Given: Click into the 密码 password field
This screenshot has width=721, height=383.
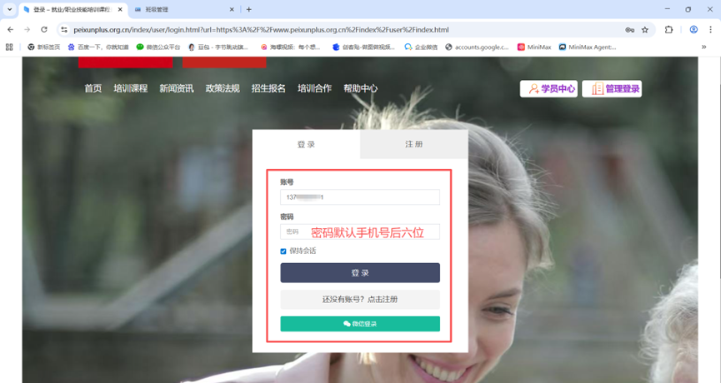Looking at the screenshot, I should pyautogui.click(x=360, y=232).
